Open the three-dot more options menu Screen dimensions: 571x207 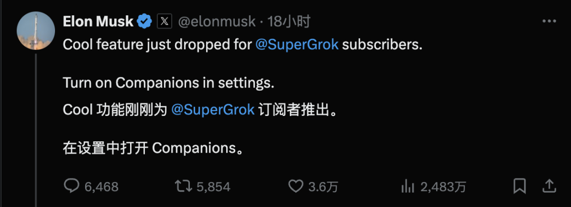click(x=549, y=22)
